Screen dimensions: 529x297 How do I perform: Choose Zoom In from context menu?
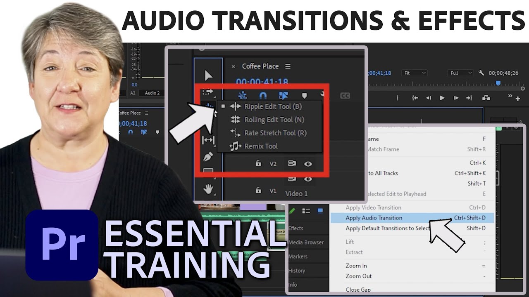tap(412, 266)
